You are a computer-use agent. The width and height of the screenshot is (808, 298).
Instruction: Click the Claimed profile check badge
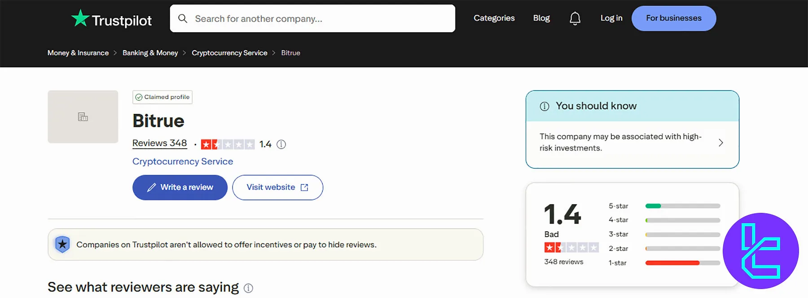click(162, 97)
